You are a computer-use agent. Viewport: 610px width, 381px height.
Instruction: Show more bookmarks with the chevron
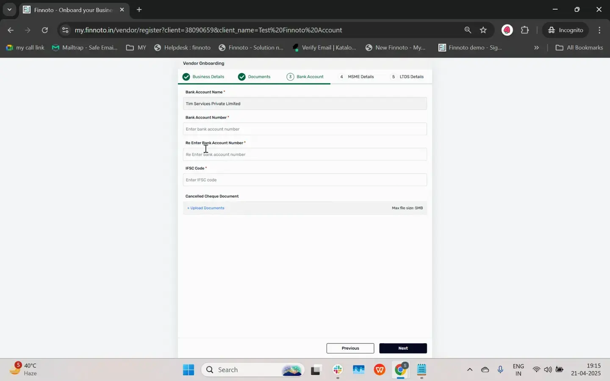(x=536, y=47)
